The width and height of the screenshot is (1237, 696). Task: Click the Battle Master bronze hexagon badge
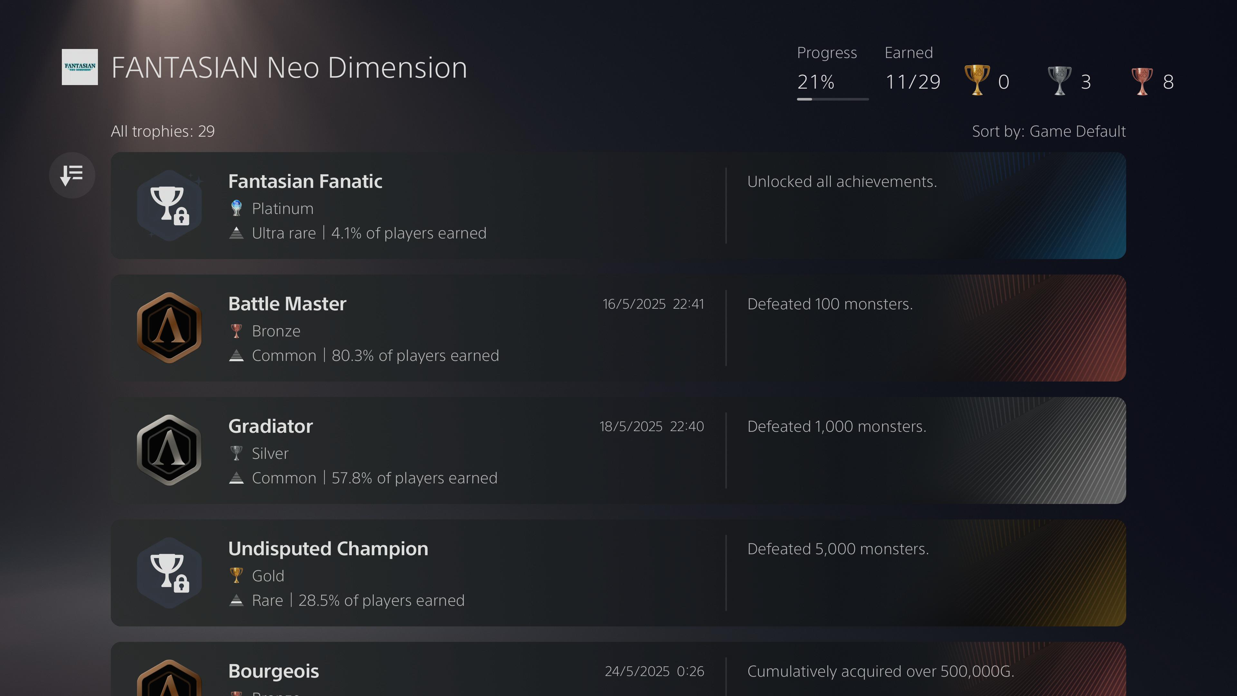pos(169,328)
